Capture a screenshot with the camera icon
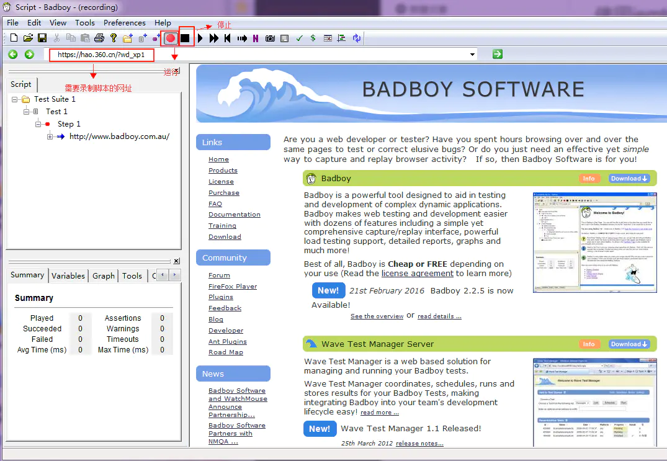667x461 pixels. [x=270, y=38]
